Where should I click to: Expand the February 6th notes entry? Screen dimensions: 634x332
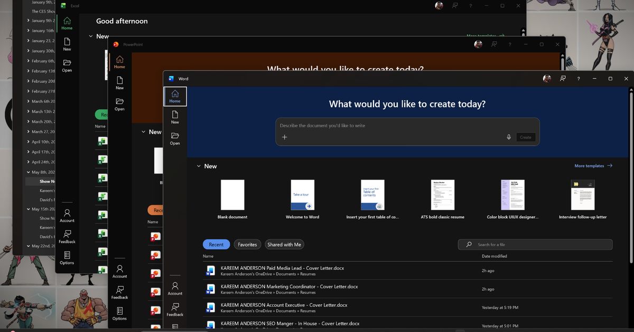(29, 61)
